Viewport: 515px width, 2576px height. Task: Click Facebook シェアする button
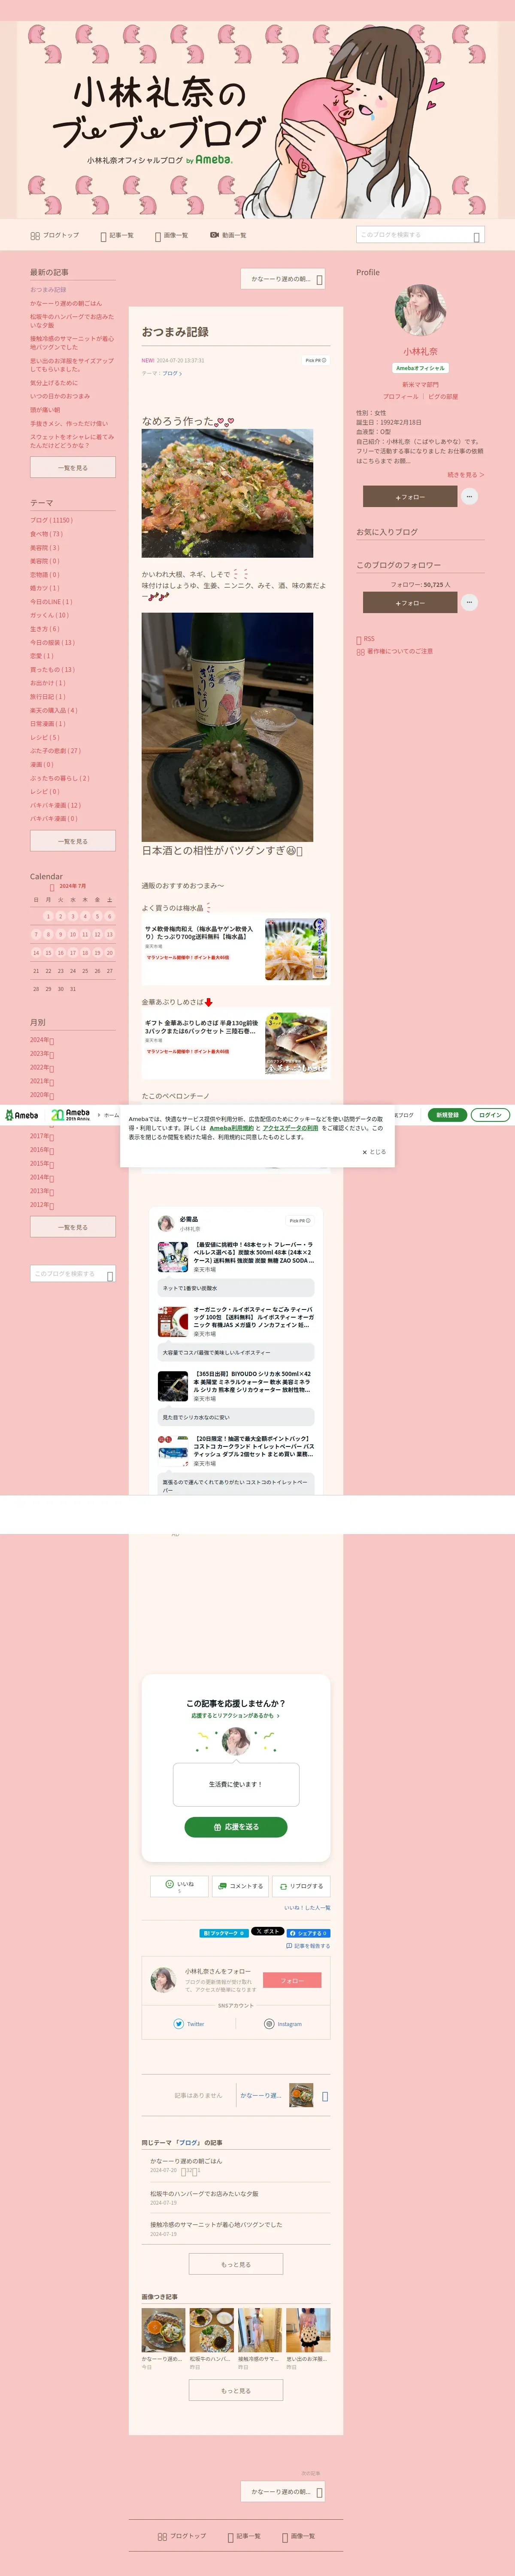click(309, 1933)
